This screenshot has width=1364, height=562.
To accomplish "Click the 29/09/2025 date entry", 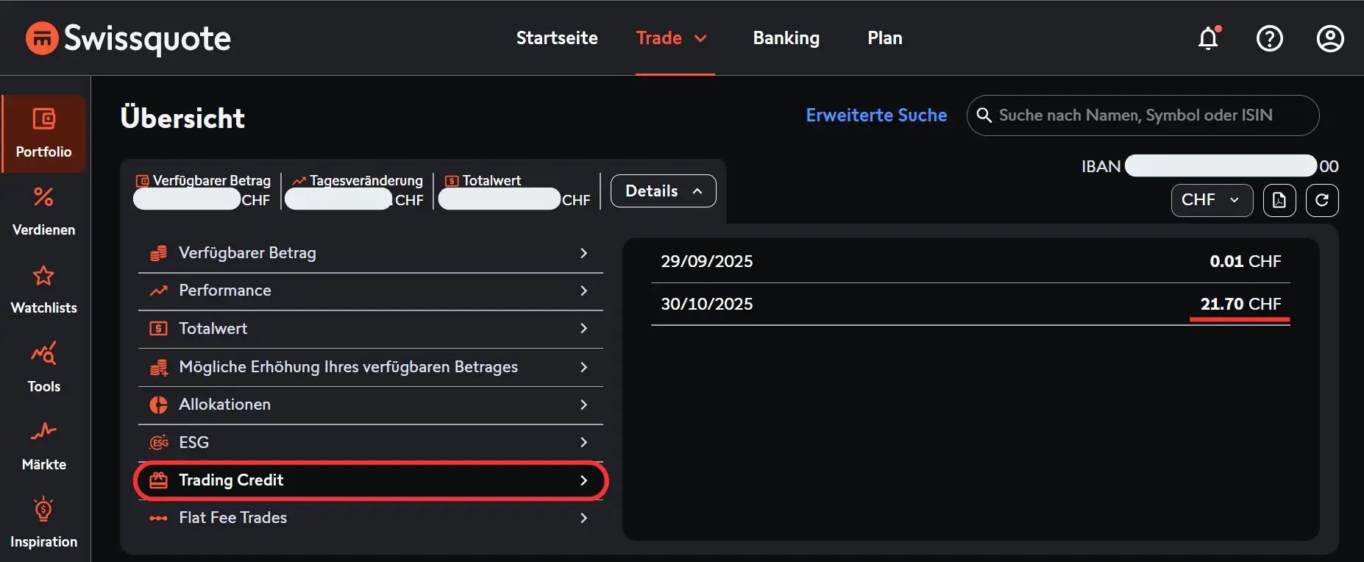I will (707, 261).
